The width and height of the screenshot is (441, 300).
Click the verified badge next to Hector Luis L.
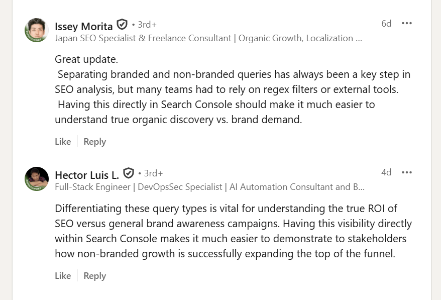coord(129,173)
